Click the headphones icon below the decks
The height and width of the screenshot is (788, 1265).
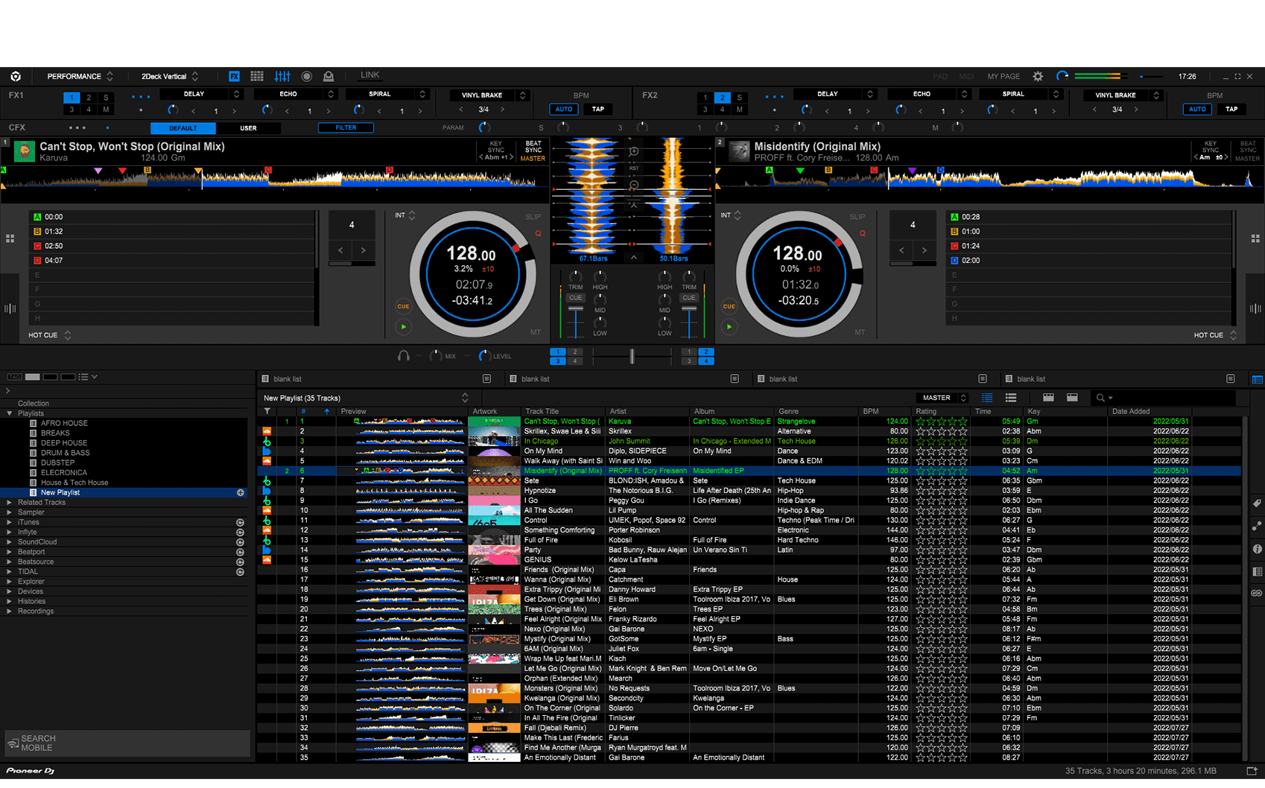[x=403, y=356]
